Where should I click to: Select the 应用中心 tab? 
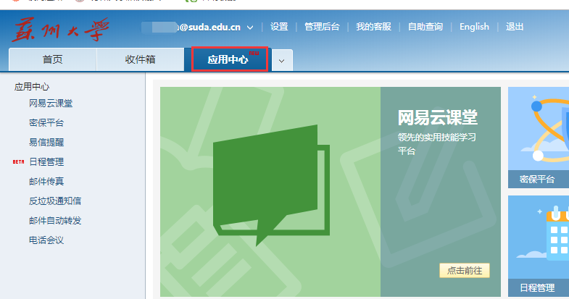click(x=229, y=60)
